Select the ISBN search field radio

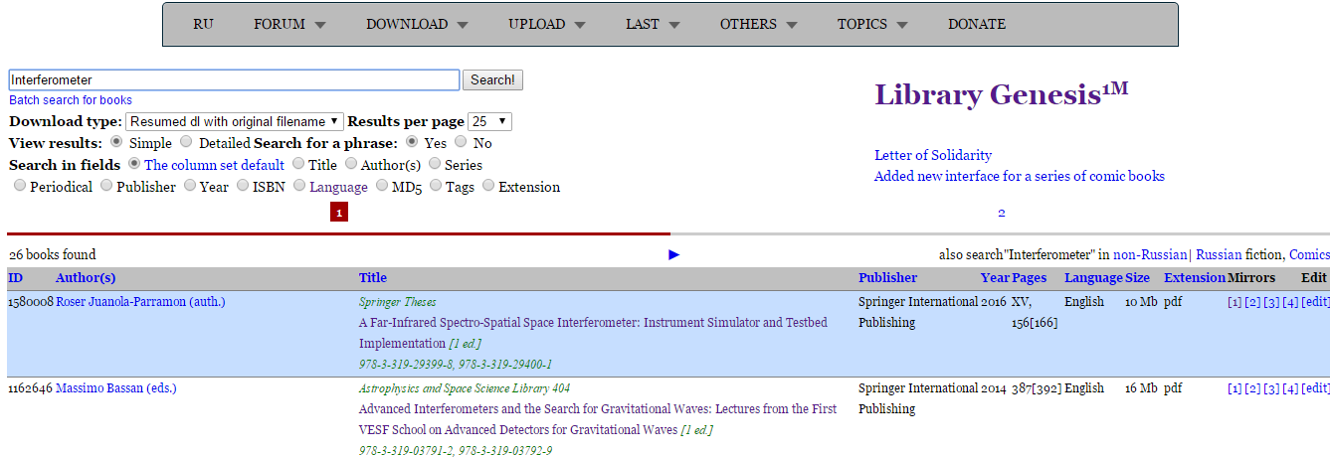244,187
